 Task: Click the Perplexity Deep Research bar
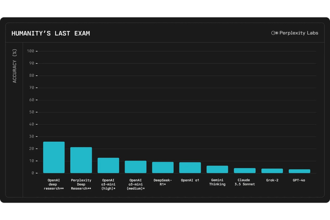[x=81, y=160]
